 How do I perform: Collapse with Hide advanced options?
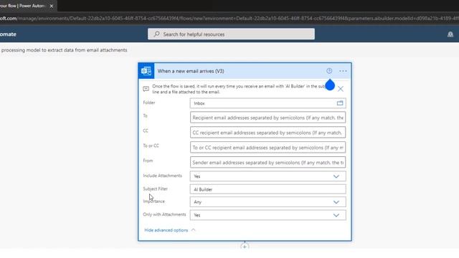170,230
